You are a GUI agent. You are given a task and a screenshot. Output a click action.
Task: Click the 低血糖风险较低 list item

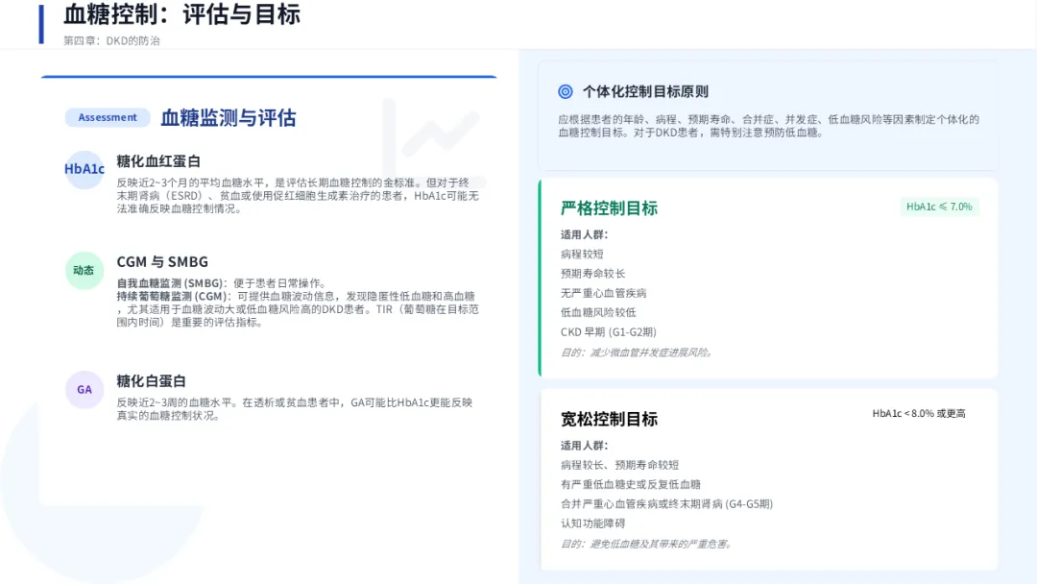coord(598,312)
